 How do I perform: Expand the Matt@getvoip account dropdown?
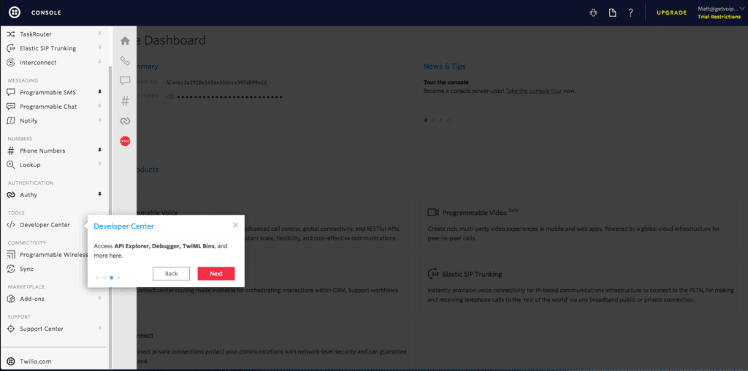click(x=722, y=9)
